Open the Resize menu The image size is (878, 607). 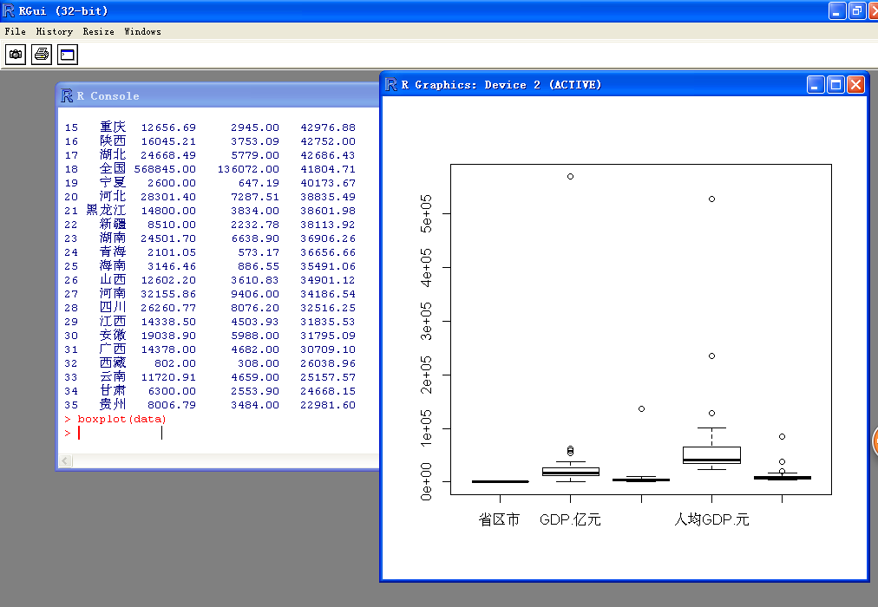pos(99,31)
